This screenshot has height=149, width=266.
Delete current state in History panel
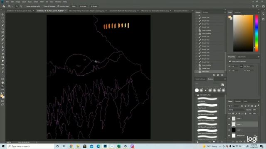(222, 75)
